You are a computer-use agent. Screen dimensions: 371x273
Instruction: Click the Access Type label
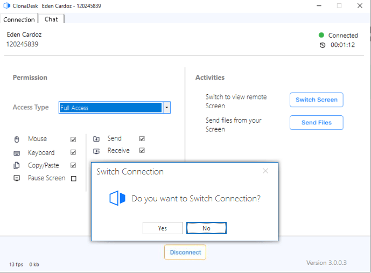point(31,108)
